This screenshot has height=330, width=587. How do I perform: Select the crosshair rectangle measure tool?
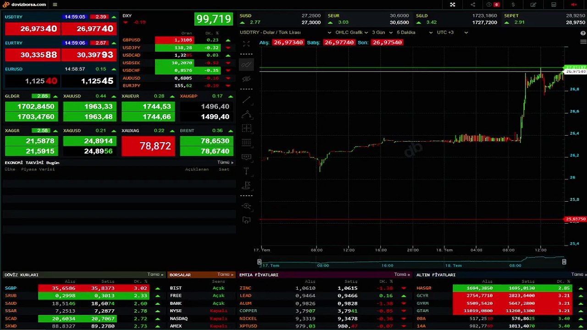click(x=246, y=128)
